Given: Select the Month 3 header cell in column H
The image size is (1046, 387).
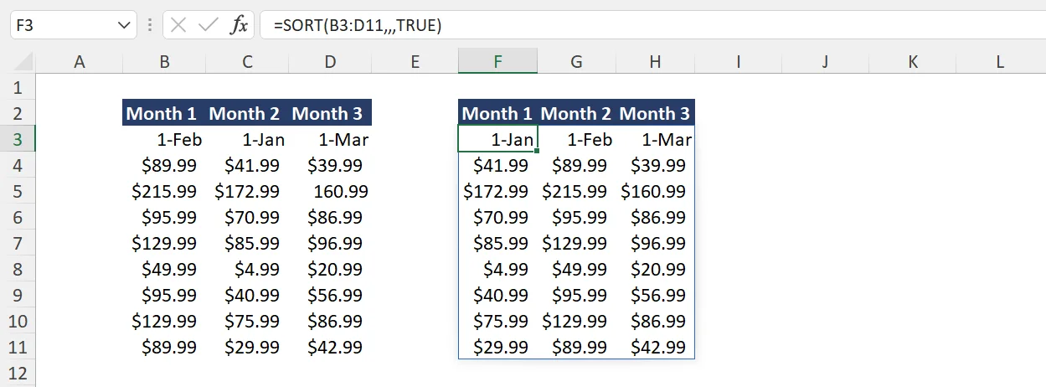Looking at the screenshot, I should (x=655, y=113).
